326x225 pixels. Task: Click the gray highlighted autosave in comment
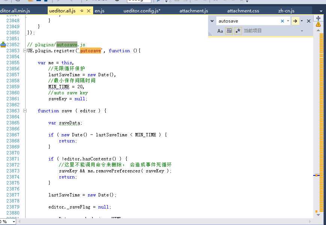click(x=67, y=44)
